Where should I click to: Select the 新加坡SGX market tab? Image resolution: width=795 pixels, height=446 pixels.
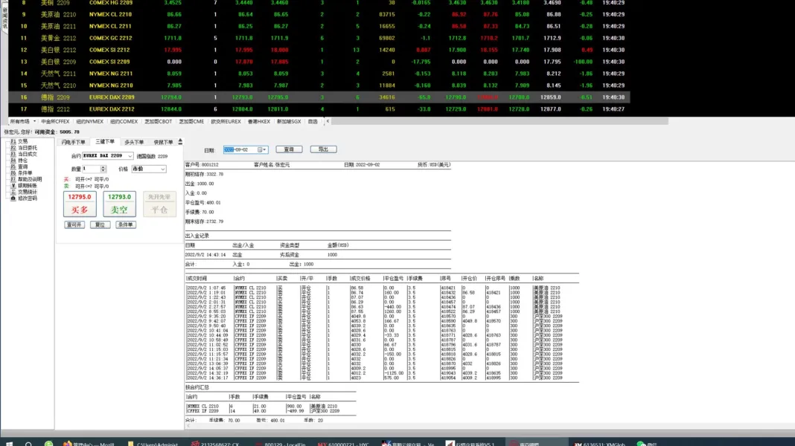coord(289,121)
